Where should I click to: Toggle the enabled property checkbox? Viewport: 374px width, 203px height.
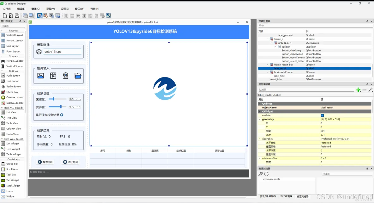(322, 115)
